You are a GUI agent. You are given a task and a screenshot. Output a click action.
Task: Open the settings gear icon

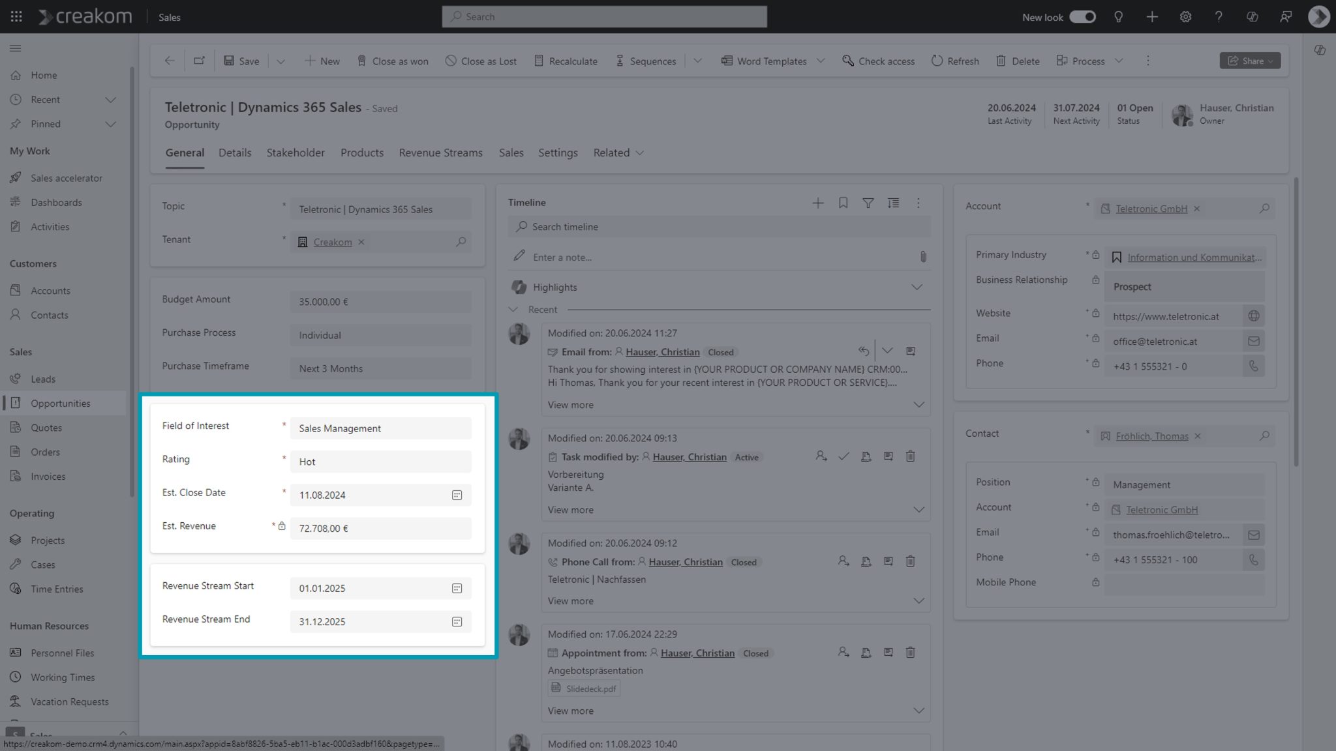(1185, 17)
